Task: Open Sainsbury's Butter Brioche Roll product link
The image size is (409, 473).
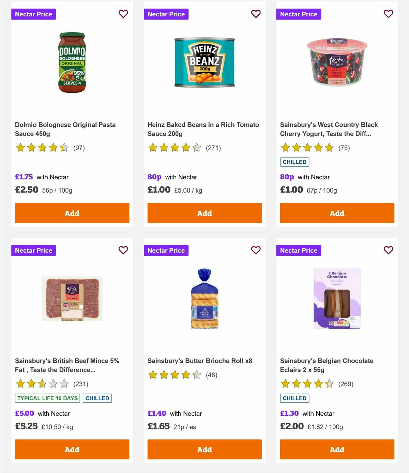Action: [x=200, y=361]
